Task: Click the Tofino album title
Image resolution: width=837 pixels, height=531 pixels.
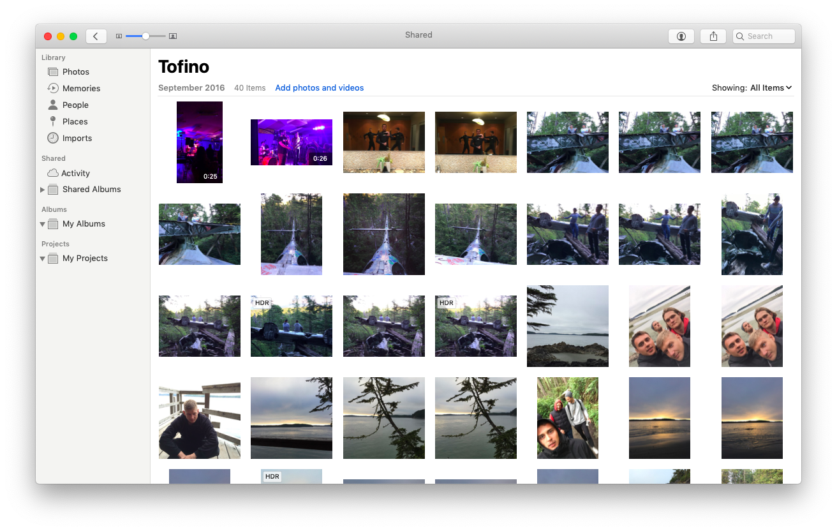Action: (184, 66)
